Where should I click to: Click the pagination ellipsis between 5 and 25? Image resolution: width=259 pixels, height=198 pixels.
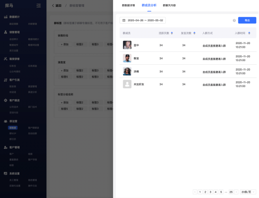(226, 192)
